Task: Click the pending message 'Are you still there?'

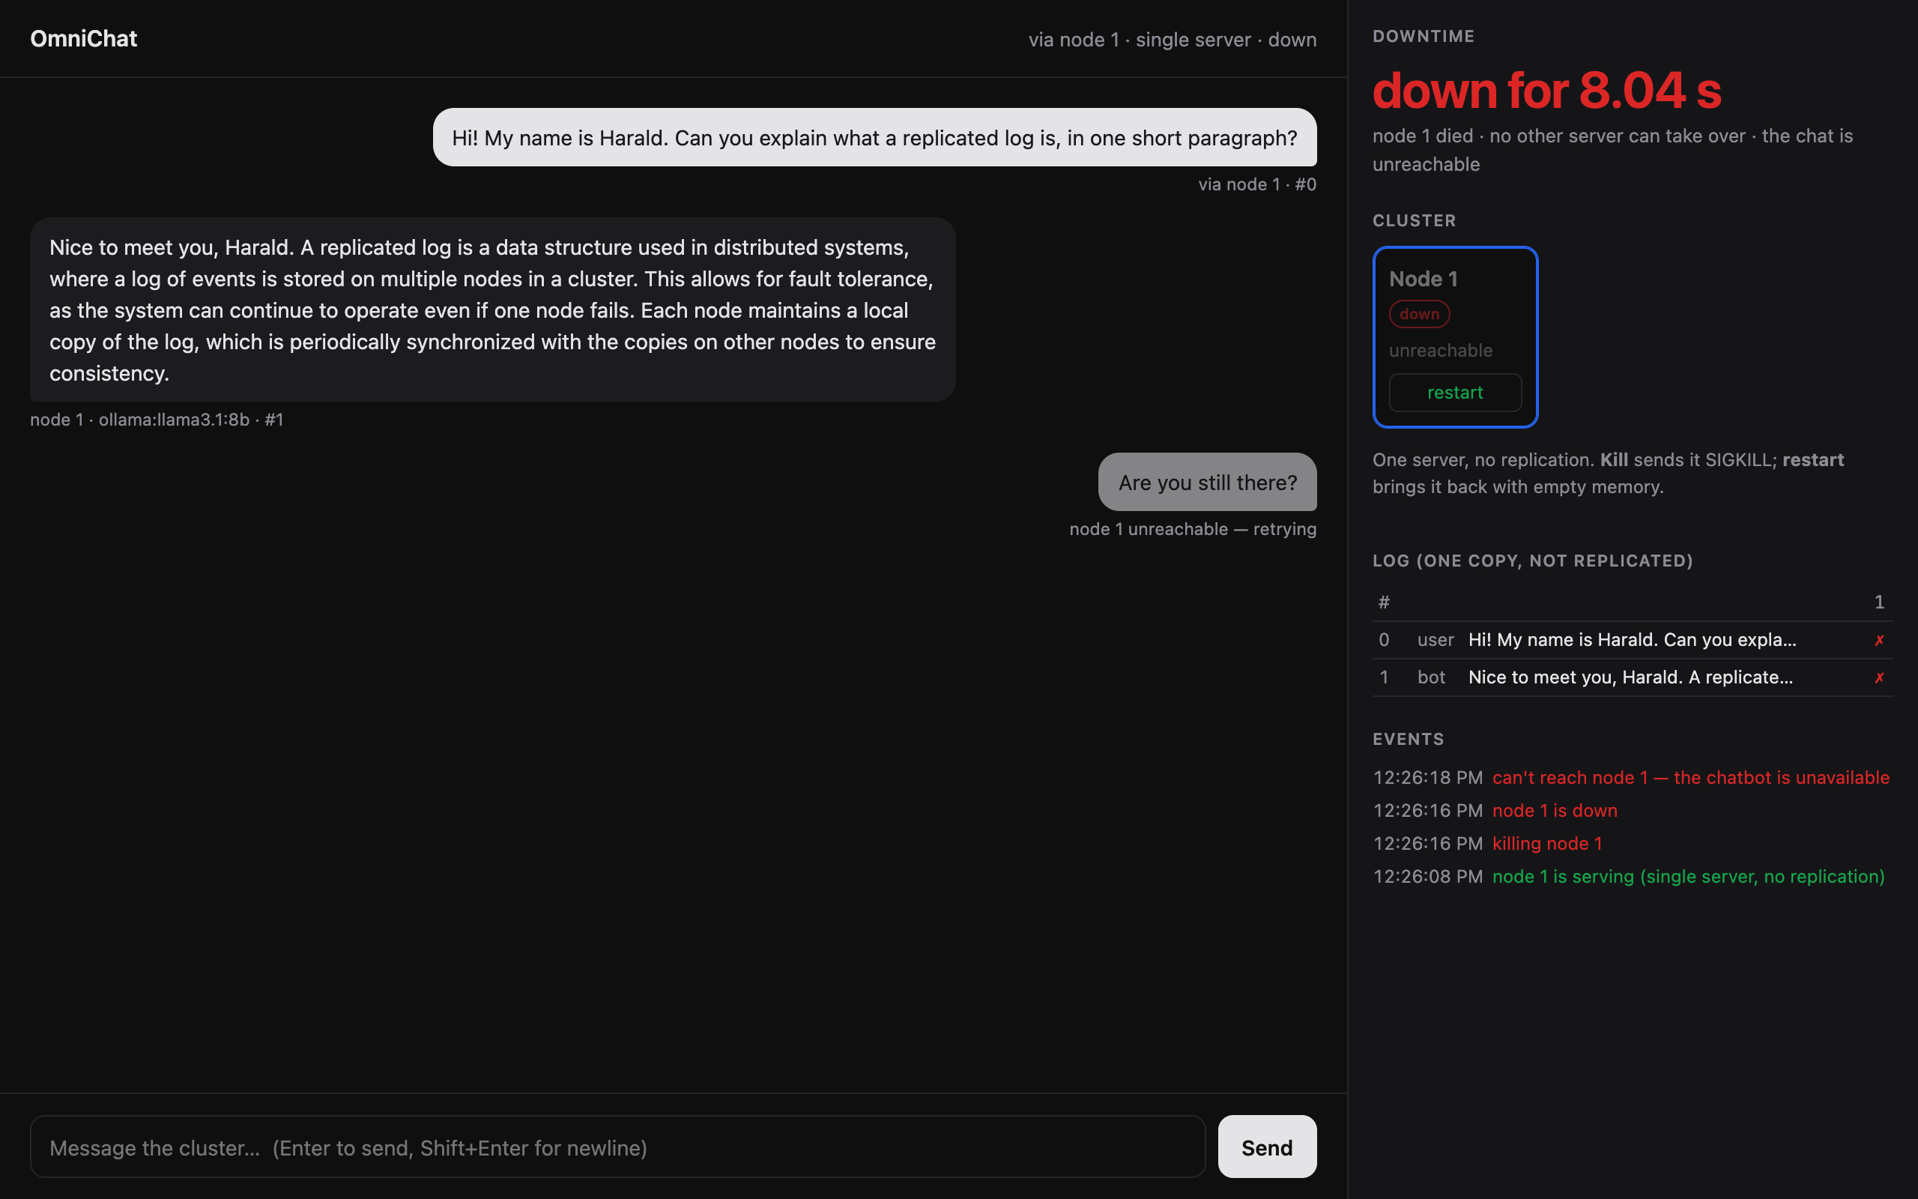Action: click(1207, 482)
